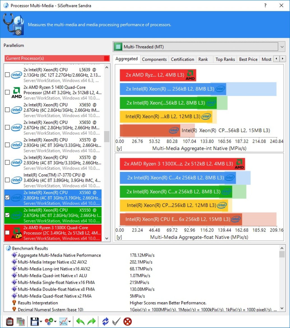
Task: Click the blue Xeon bar in float chart
Action: tap(178, 178)
